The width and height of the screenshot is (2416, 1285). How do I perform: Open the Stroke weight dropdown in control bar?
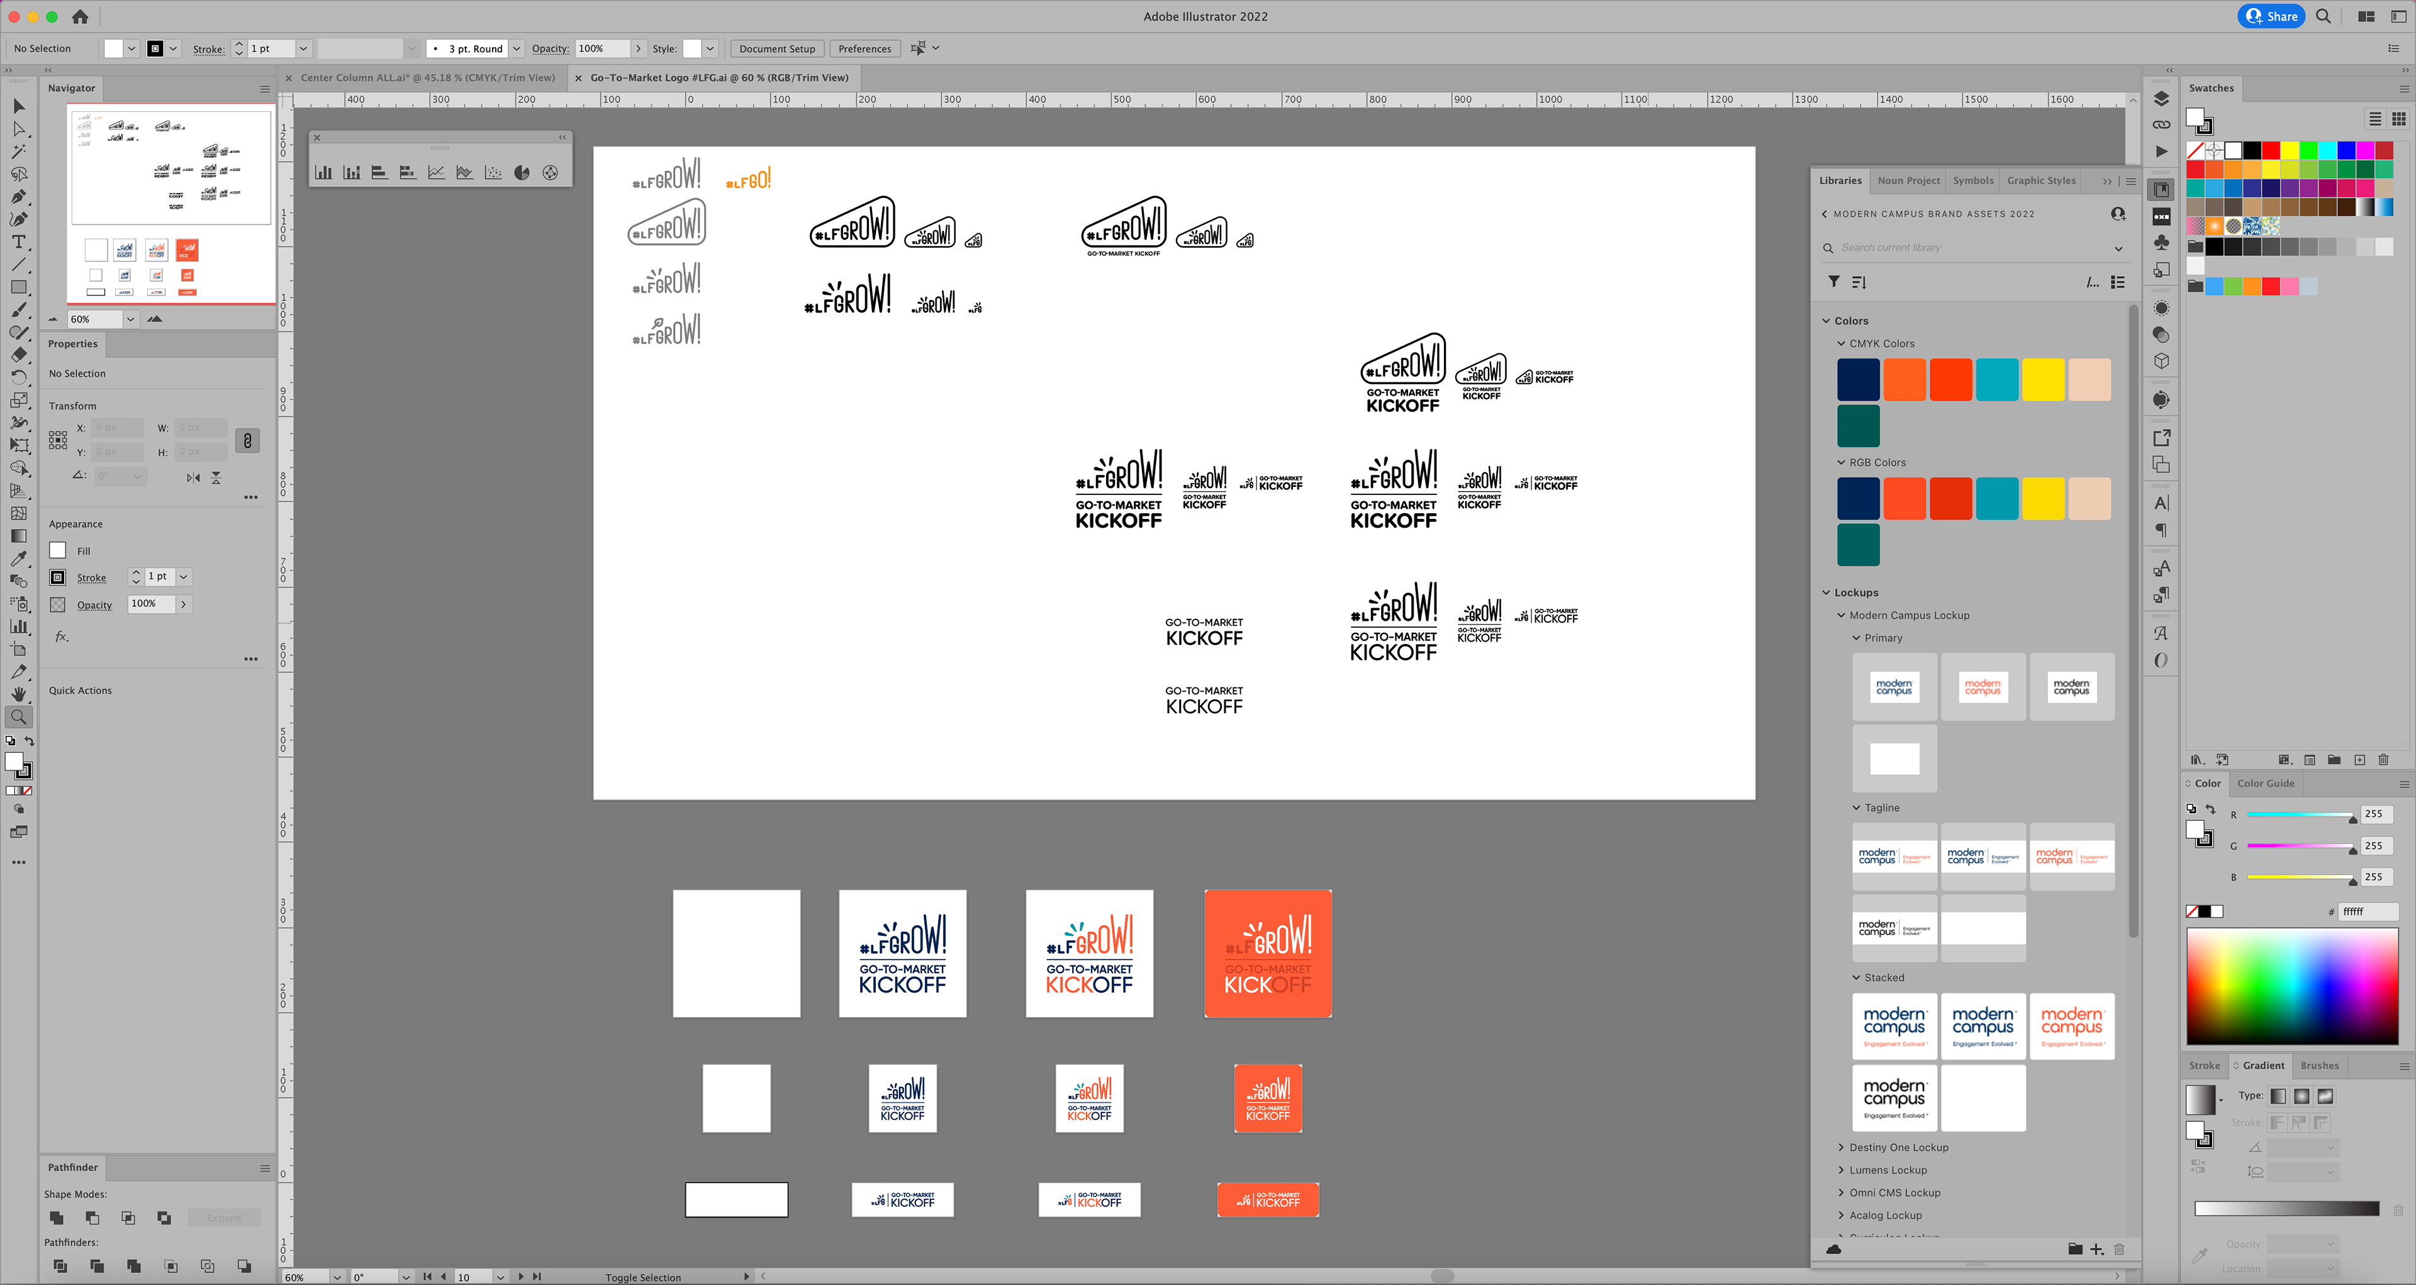tap(303, 48)
